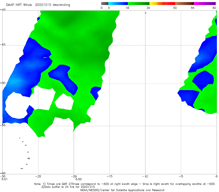The image size is (219, 192).
Task: Pick the yellow-orange color bar segment
Action: pyautogui.click(x=157, y=4)
